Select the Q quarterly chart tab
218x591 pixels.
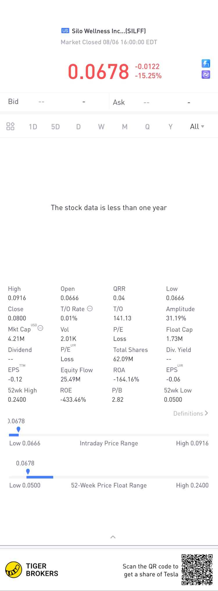[x=147, y=127]
